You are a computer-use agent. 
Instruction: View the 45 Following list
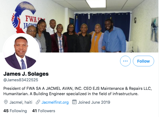tap(15, 111)
